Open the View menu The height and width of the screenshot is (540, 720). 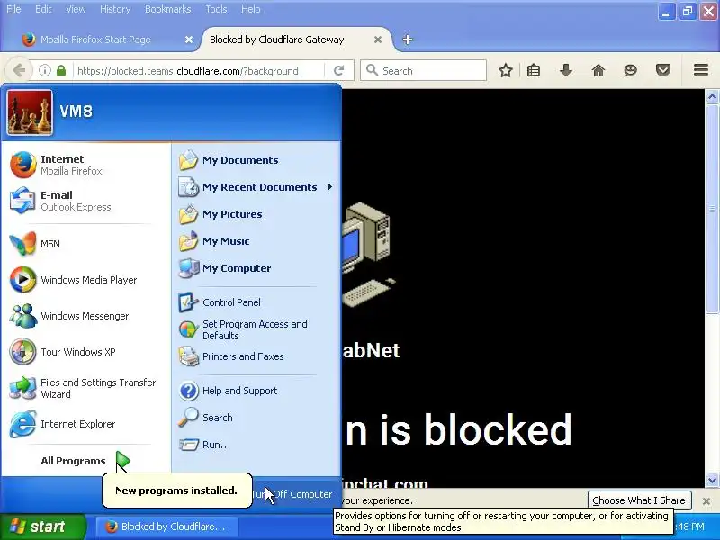(76, 9)
